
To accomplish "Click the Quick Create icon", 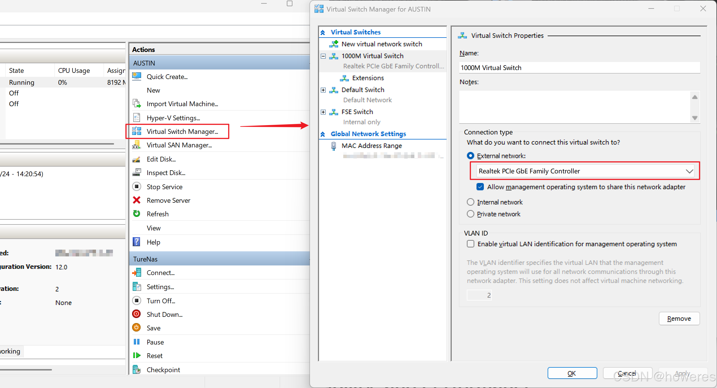I will click(x=137, y=77).
